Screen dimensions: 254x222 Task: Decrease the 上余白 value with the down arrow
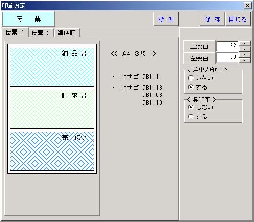tap(244, 49)
